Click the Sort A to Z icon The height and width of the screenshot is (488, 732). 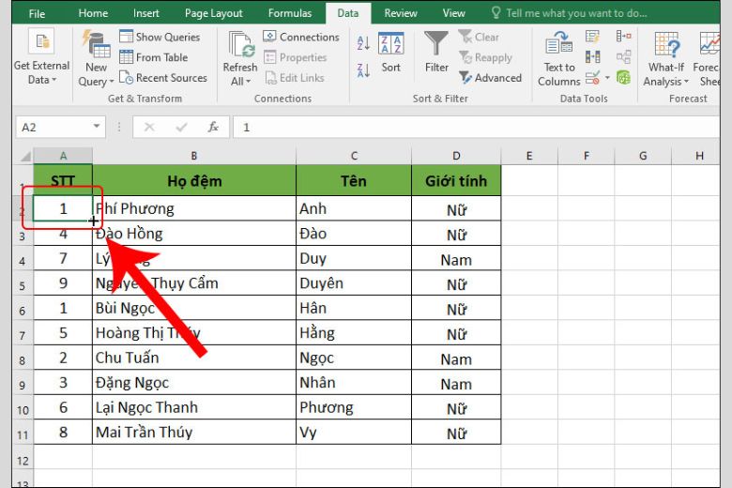click(363, 43)
